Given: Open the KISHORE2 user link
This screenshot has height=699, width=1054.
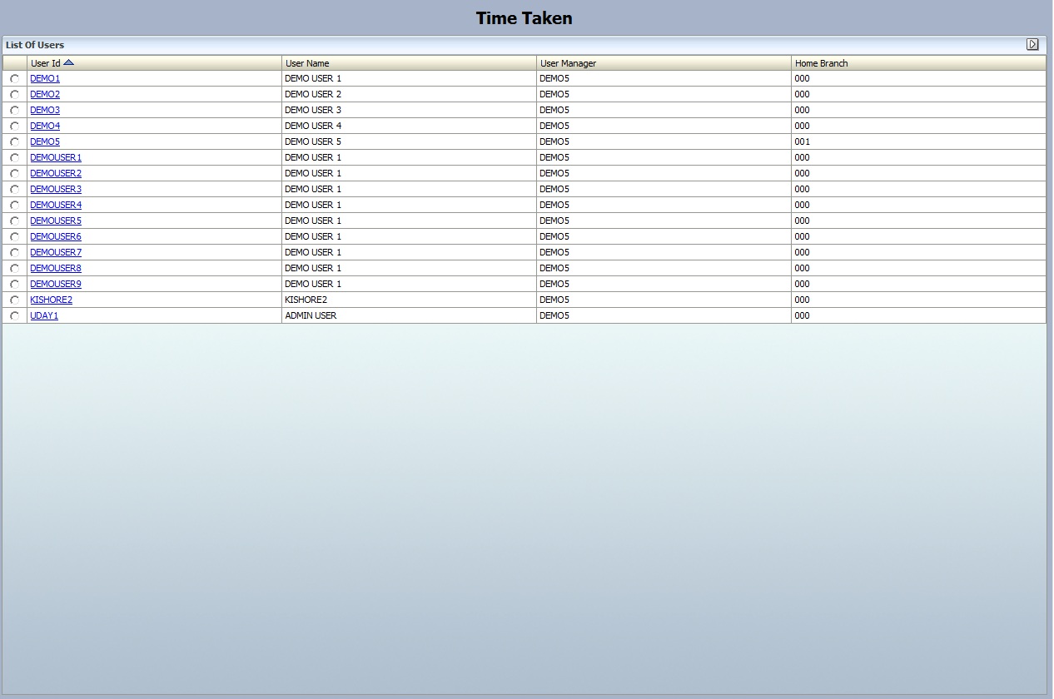Looking at the screenshot, I should (51, 300).
